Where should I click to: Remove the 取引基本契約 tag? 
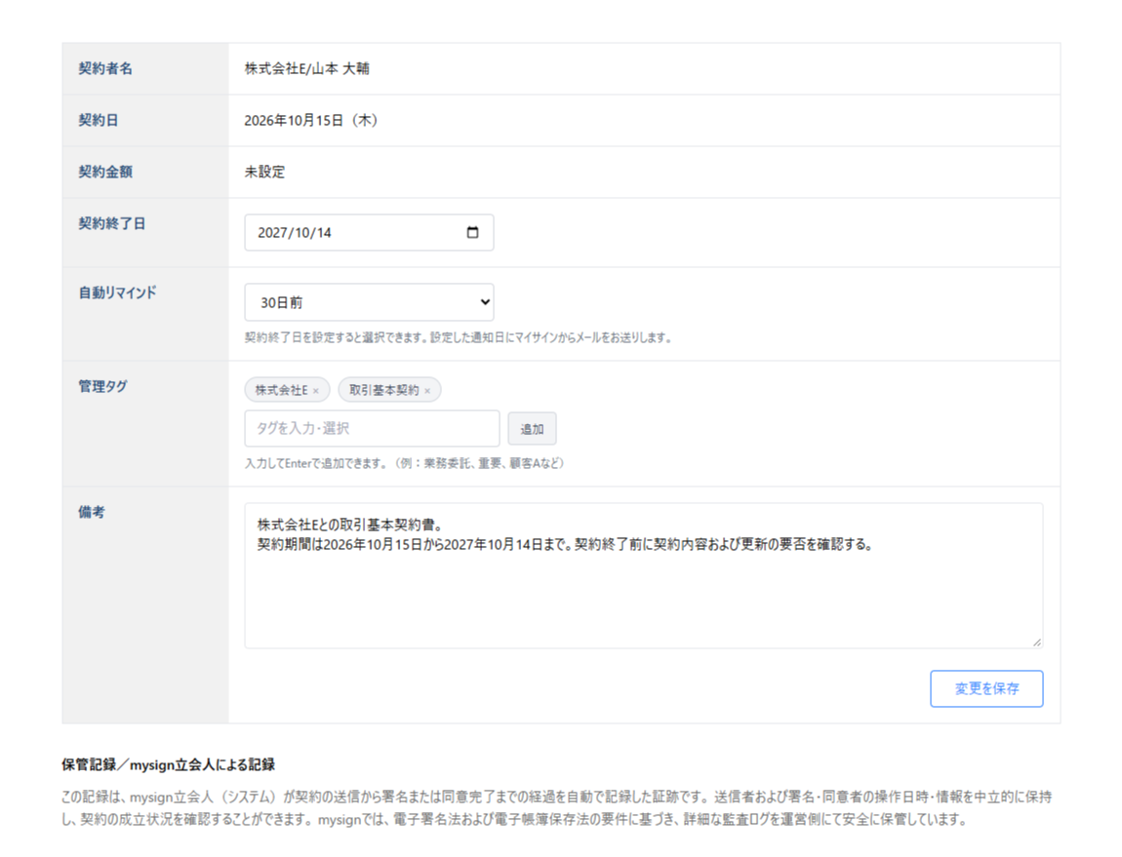click(427, 391)
